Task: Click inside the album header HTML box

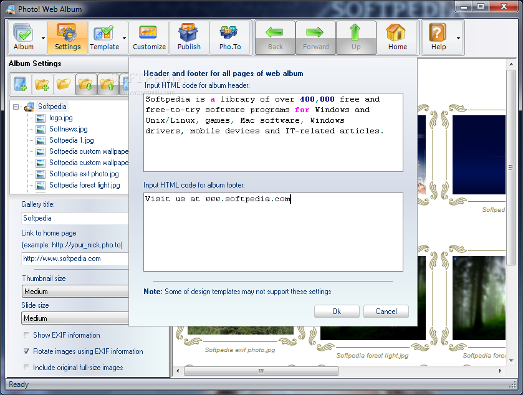Action: tap(273, 132)
